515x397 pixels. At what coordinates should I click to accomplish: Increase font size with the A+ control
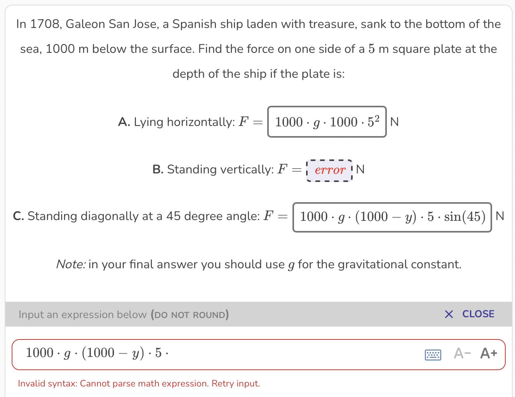coord(488,353)
